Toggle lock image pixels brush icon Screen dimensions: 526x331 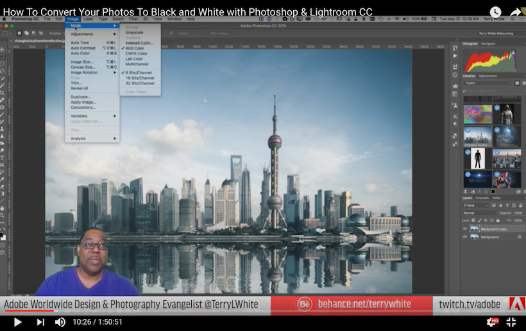479,220
